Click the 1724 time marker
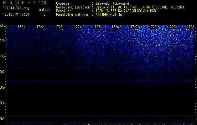This screenshot has height=125, width=197. click(78, 27)
